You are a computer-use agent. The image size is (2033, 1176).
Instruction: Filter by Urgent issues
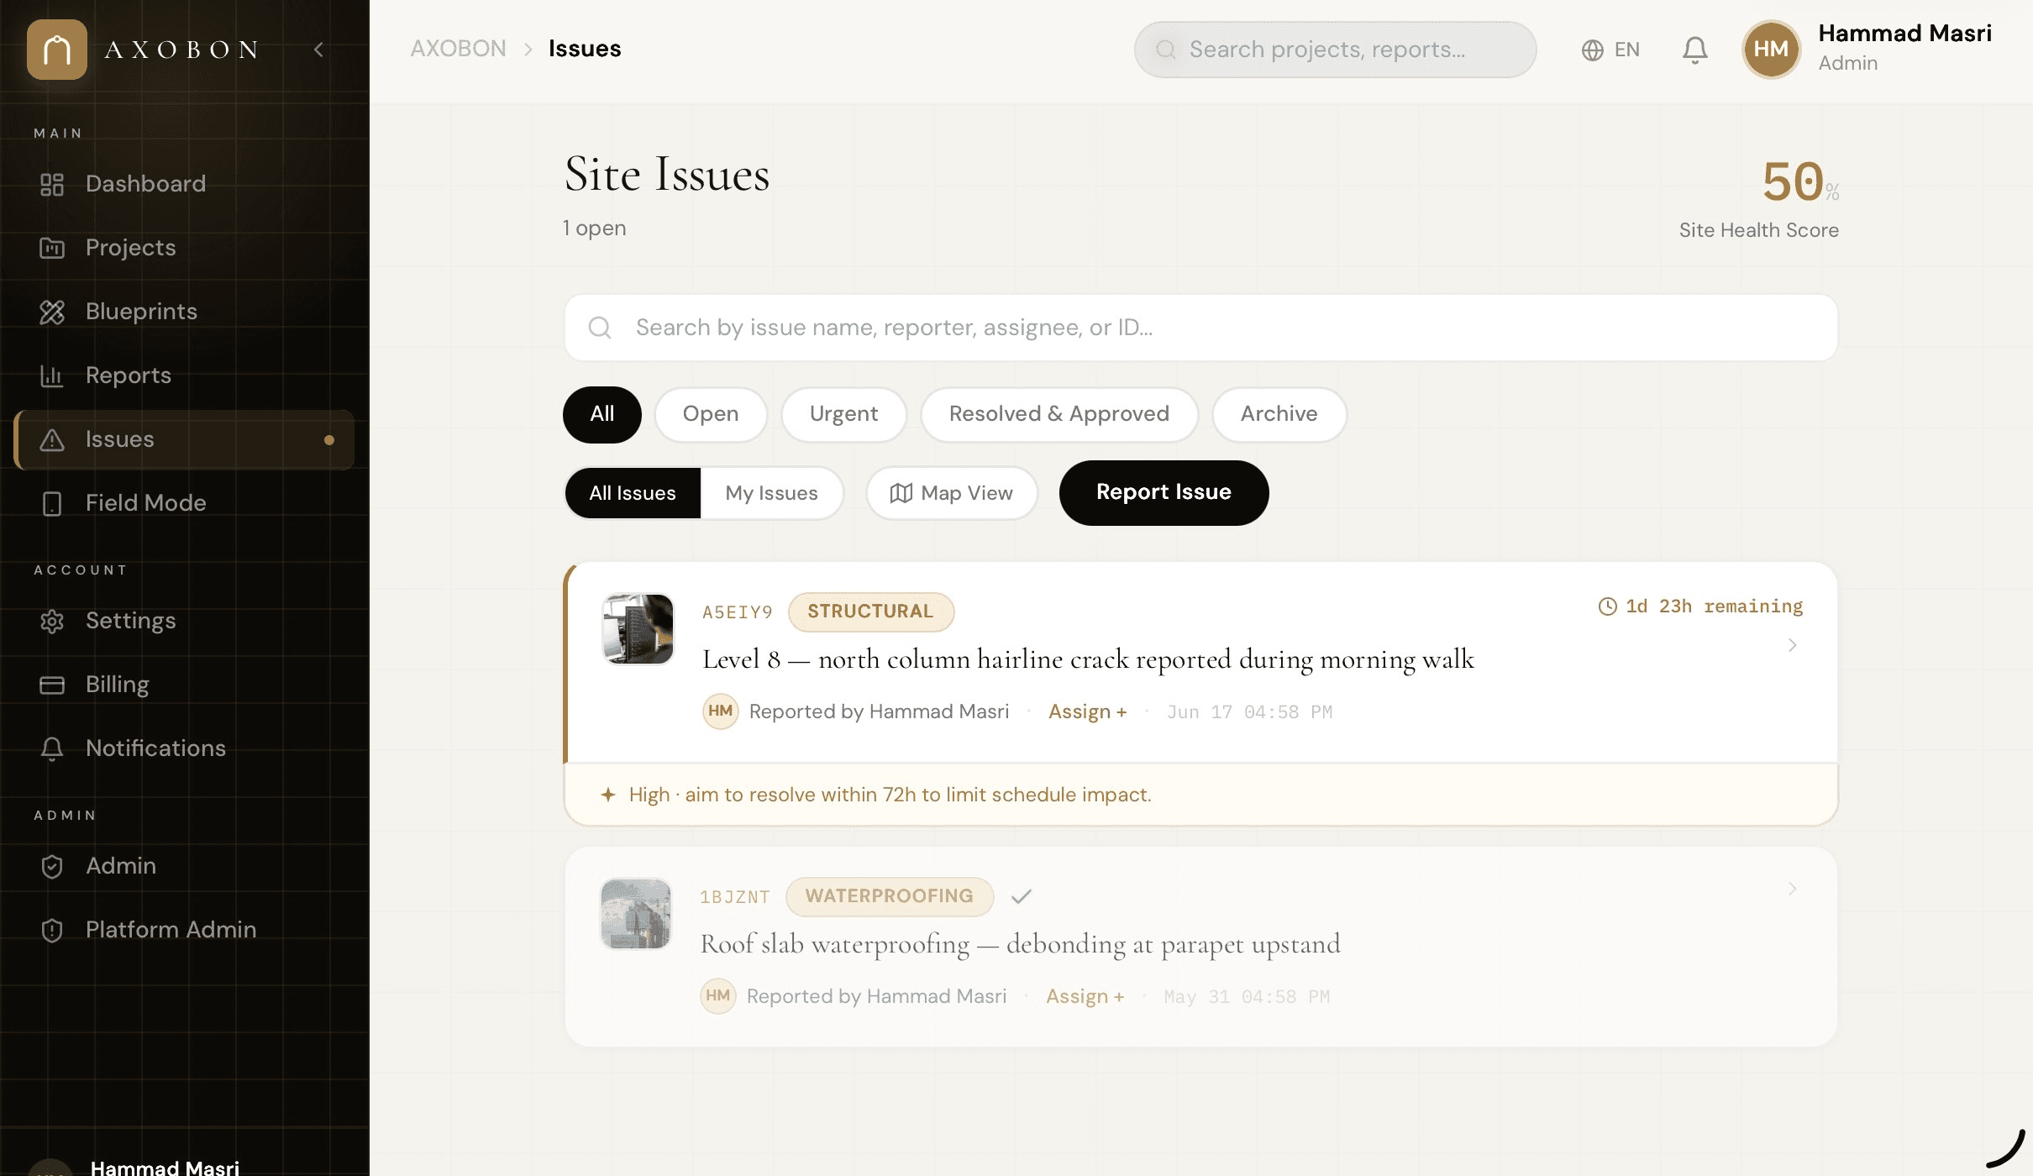[843, 414]
